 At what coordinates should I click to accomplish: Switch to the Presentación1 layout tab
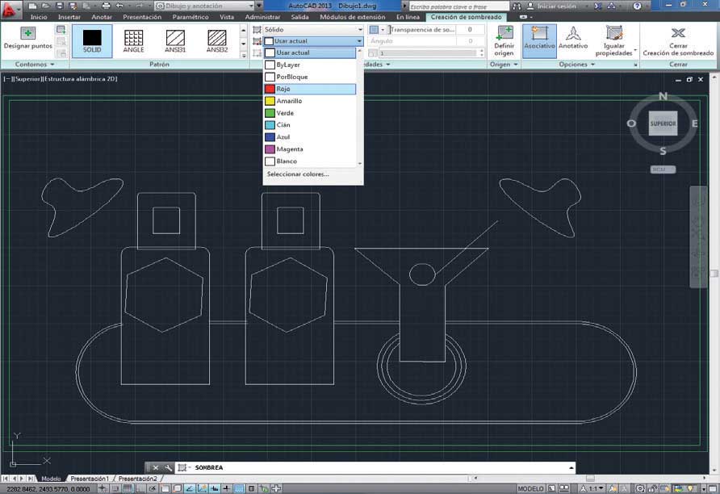click(89, 479)
